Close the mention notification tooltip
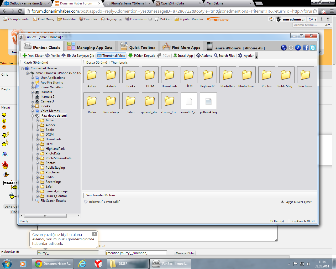 [94, 234]
